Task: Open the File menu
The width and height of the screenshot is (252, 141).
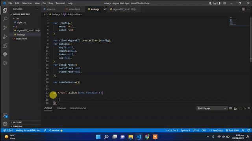Action: pyautogui.click(x=10, y=3)
